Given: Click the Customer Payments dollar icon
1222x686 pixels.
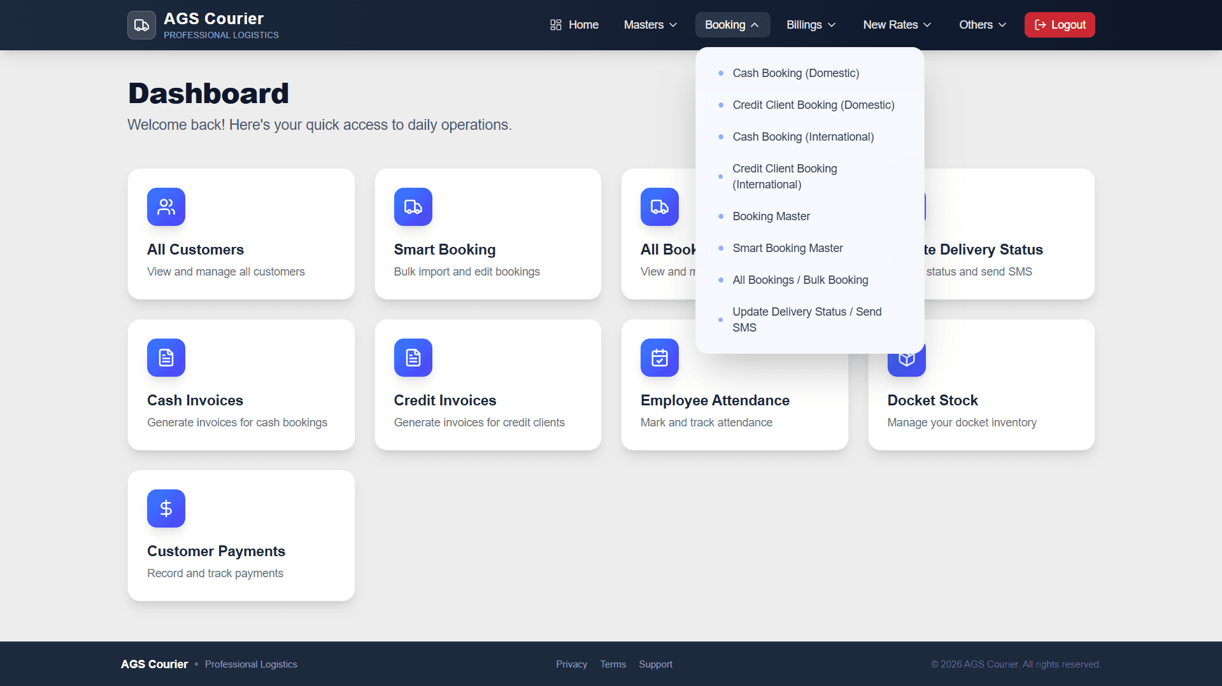Looking at the screenshot, I should [x=166, y=508].
